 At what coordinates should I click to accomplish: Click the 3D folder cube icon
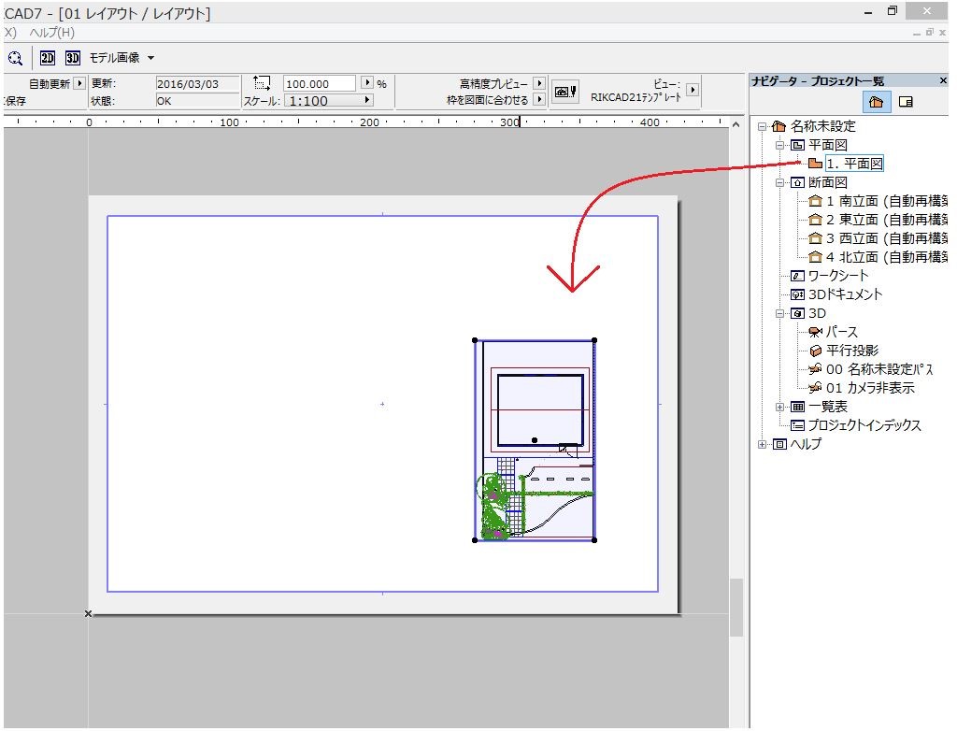[x=797, y=313]
